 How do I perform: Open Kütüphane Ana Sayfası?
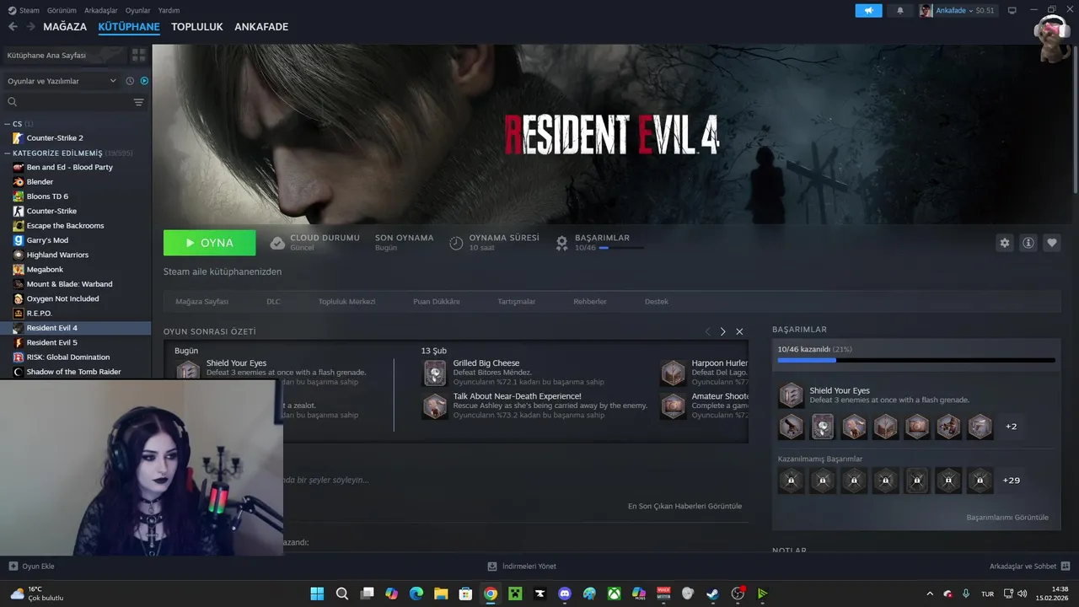pyautogui.click(x=64, y=55)
